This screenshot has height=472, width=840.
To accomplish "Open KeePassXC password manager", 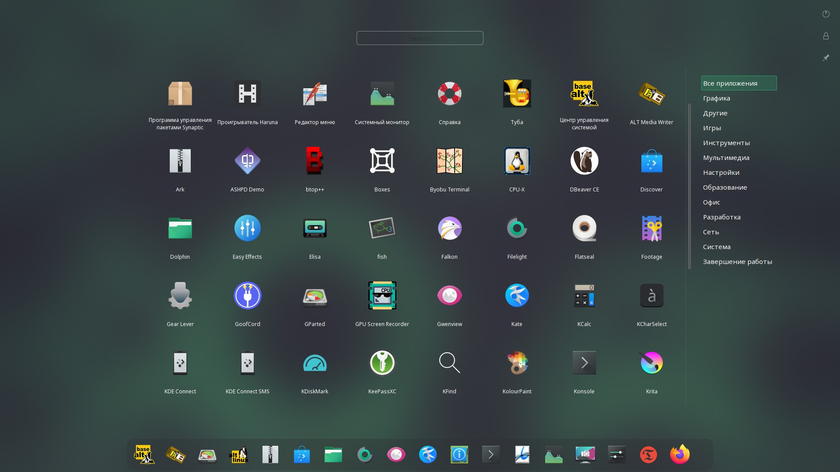I will 382,363.
